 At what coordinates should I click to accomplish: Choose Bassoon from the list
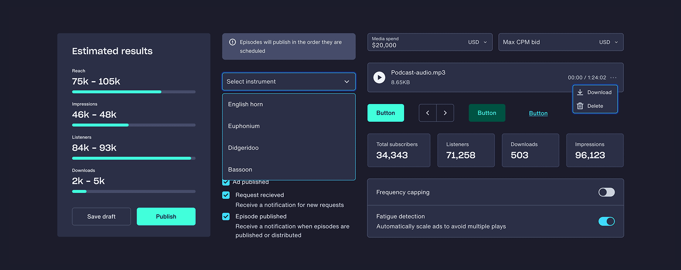pyautogui.click(x=289, y=169)
